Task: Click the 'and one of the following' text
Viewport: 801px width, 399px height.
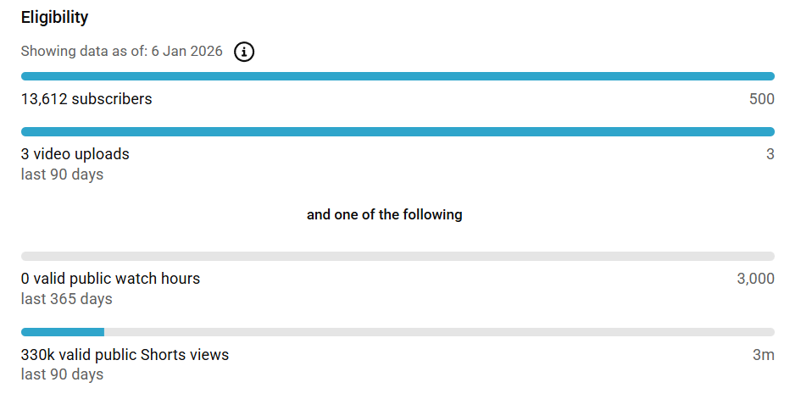Action: [x=384, y=215]
